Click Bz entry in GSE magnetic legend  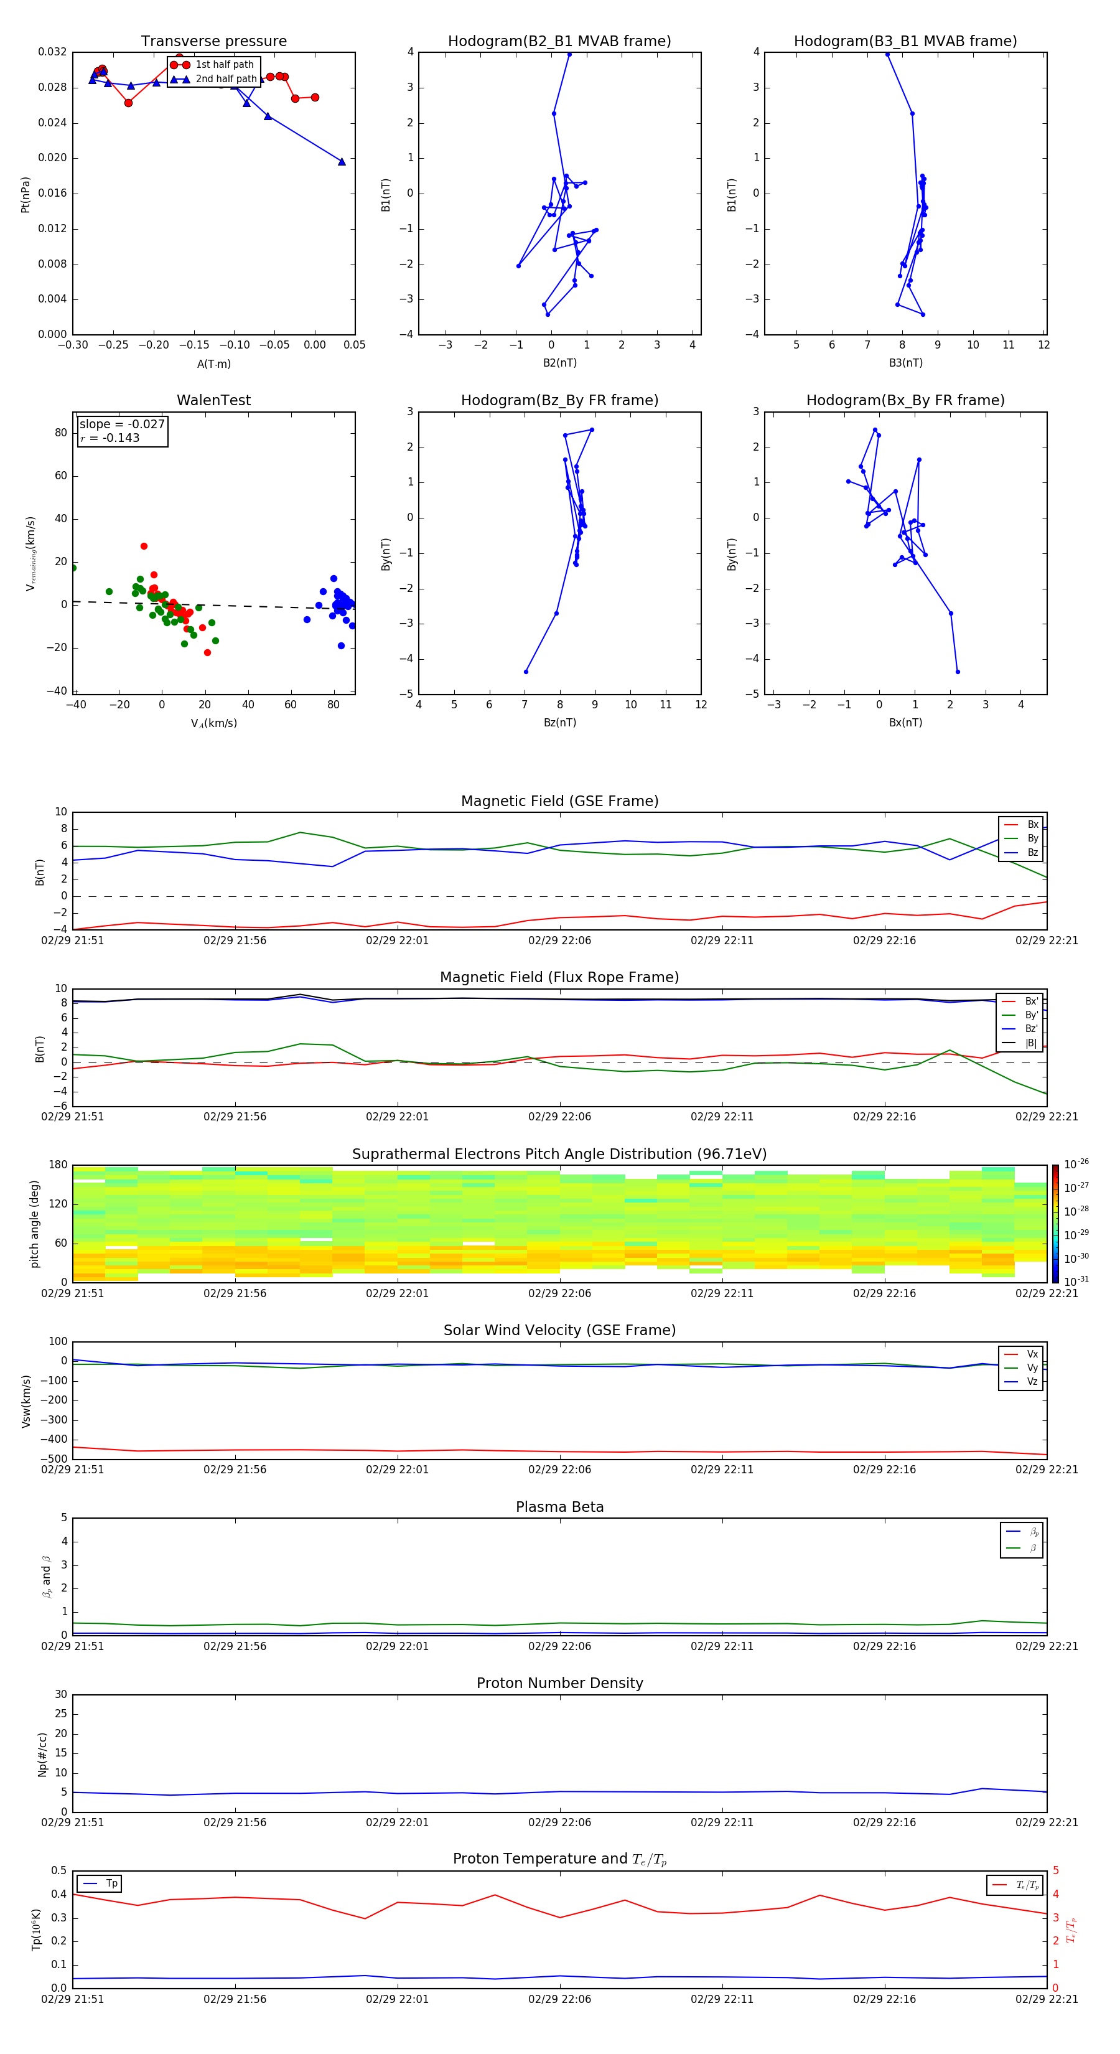(1021, 852)
